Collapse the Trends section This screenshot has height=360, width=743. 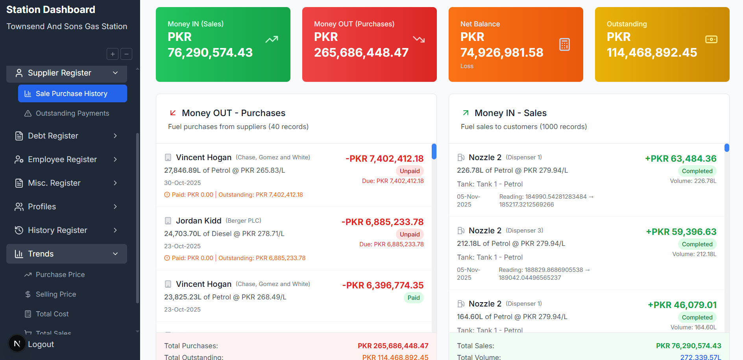(115, 254)
